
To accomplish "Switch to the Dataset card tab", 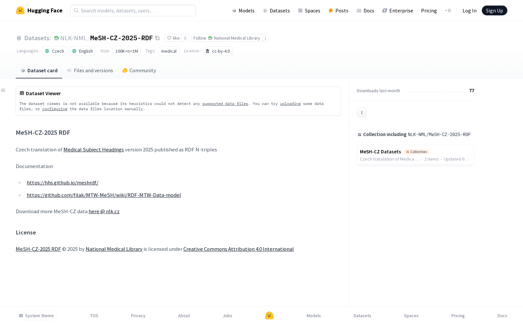I will pyautogui.click(x=39, y=71).
